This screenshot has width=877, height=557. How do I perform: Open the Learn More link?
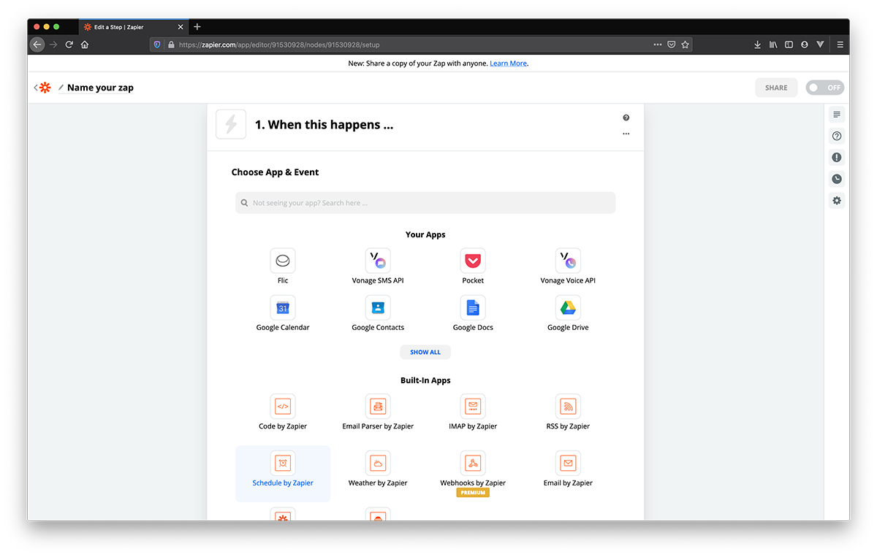click(x=508, y=64)
